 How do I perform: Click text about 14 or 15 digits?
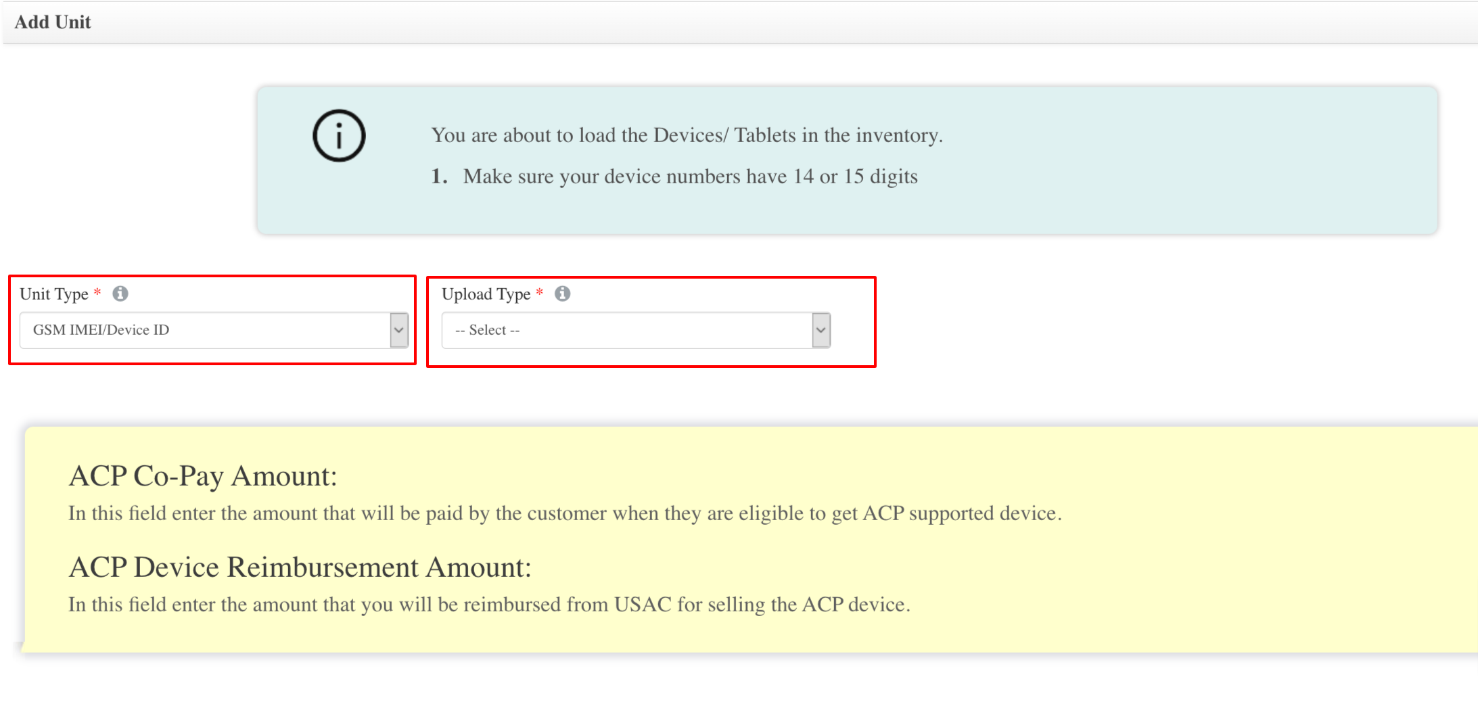(690, 177)
